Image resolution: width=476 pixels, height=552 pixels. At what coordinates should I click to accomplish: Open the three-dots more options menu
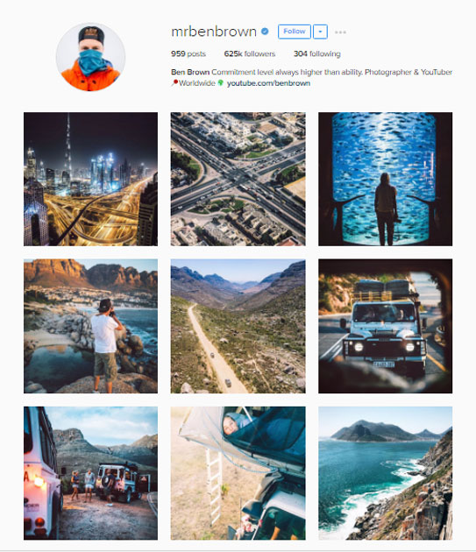(x=340, y=32)
